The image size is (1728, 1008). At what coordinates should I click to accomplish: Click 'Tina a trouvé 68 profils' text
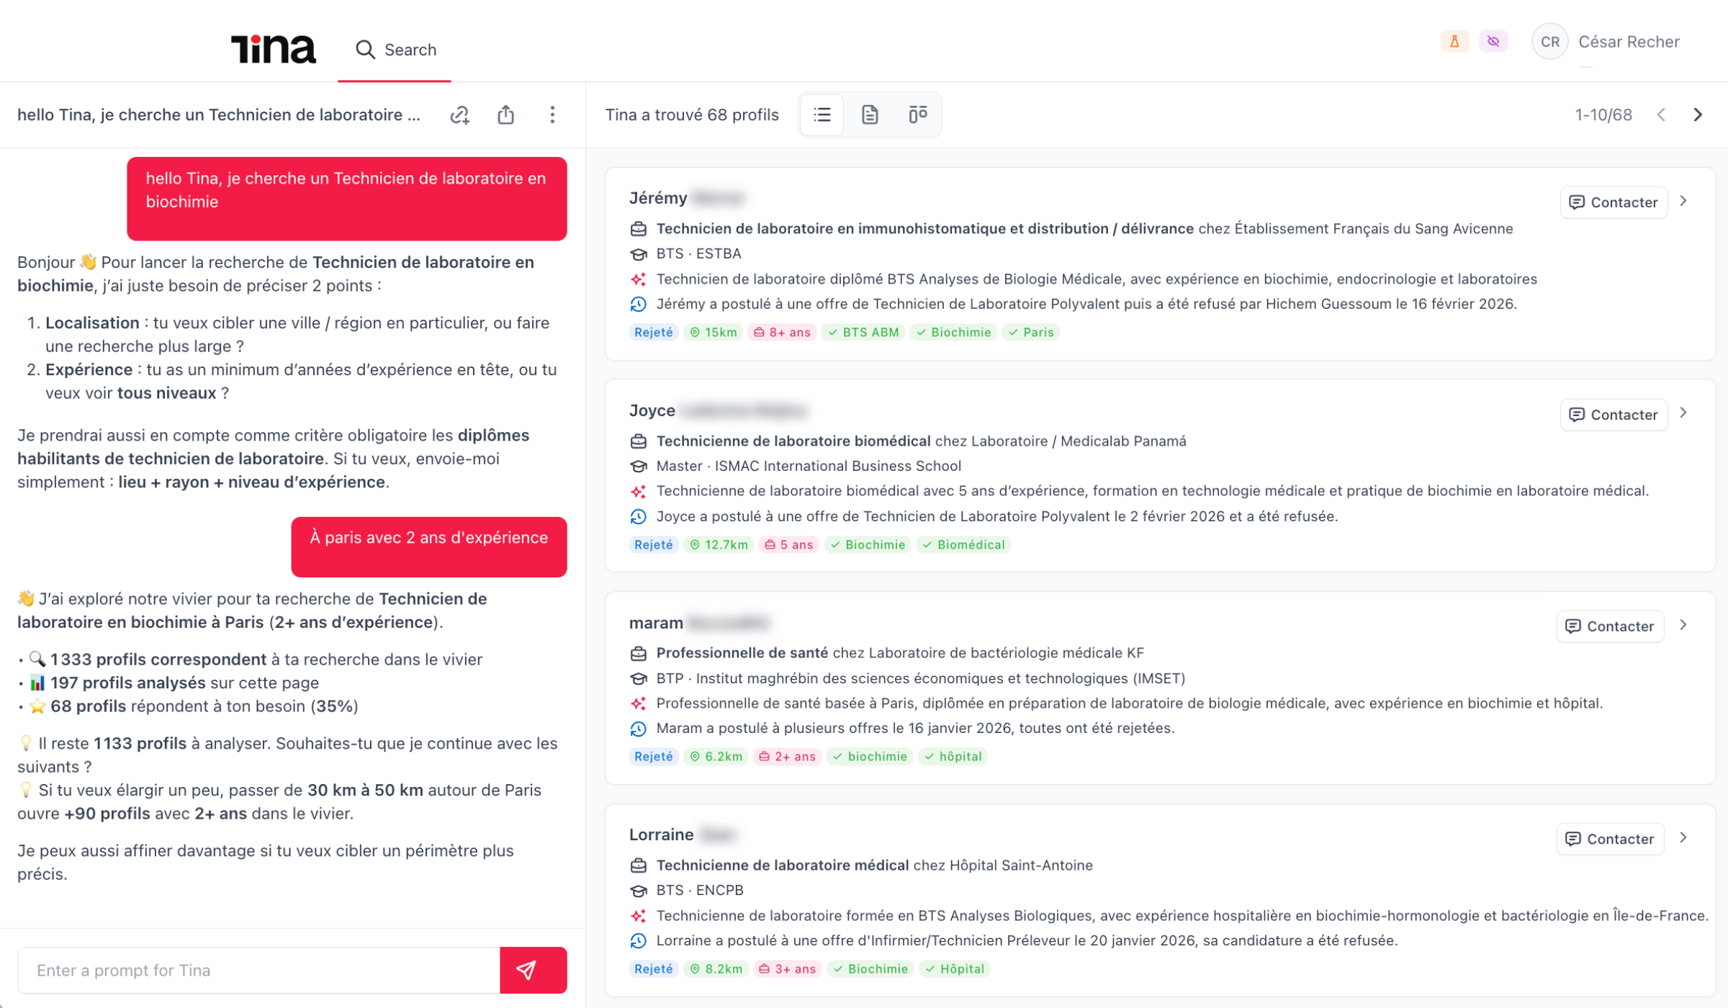pos(692,115)
